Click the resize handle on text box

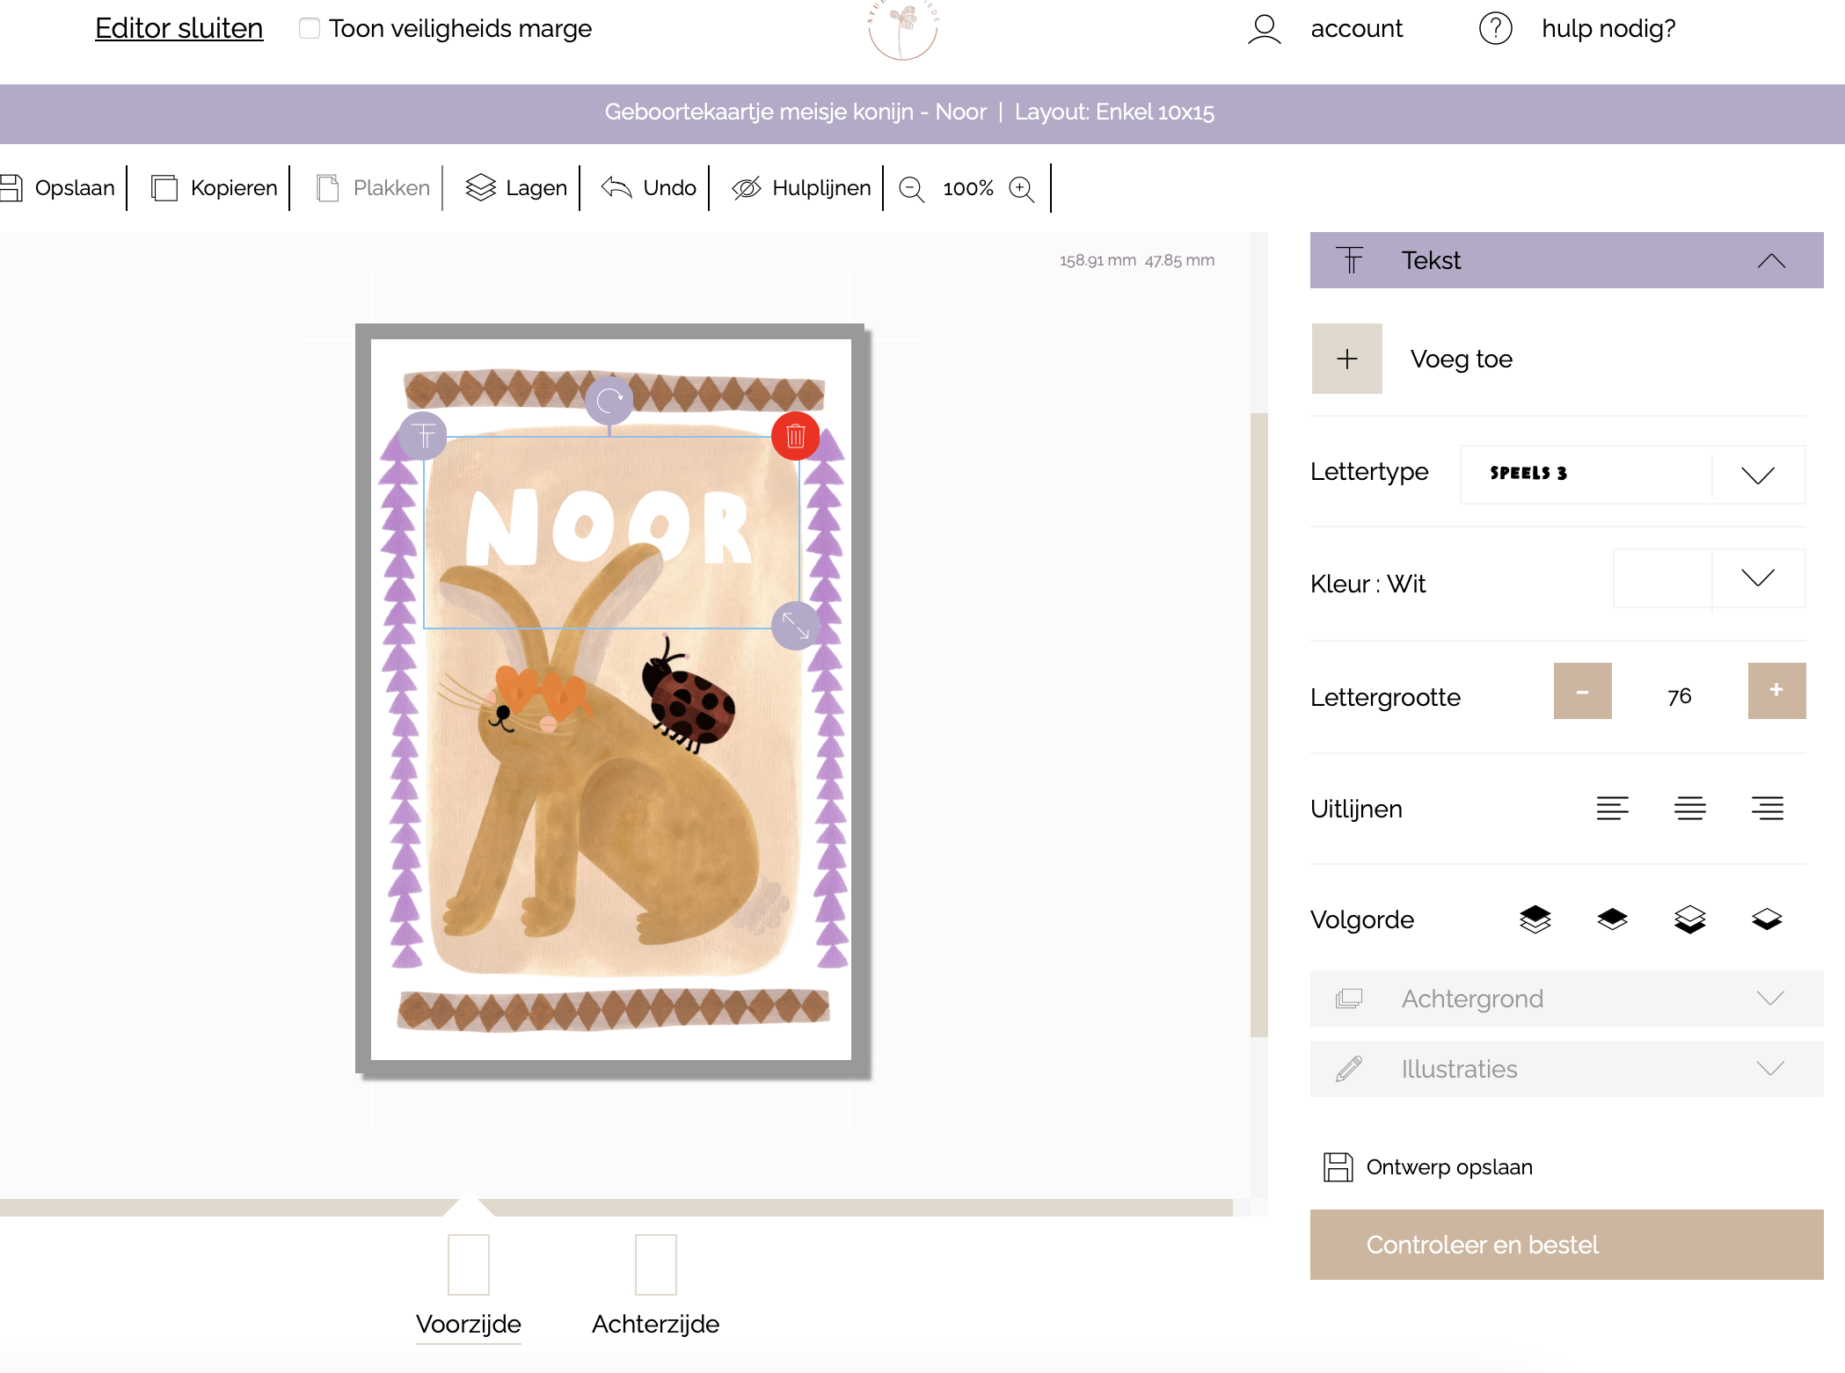click(795, 626)
